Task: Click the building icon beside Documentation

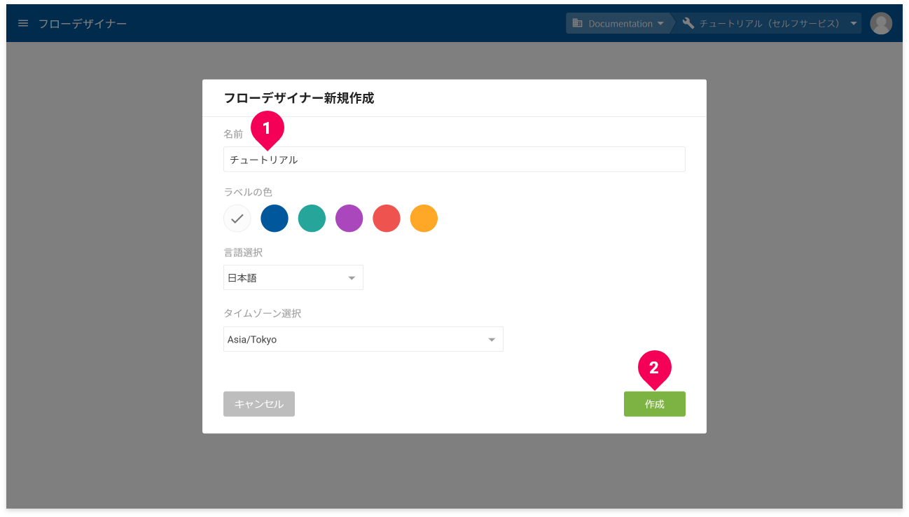Action: (578, 23)
